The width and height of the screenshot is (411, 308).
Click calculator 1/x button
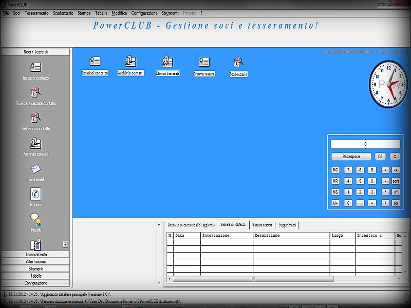396,203
